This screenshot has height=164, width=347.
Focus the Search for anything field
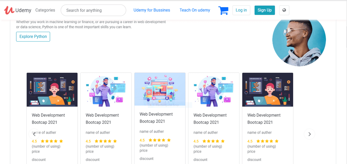pos(94,10)
